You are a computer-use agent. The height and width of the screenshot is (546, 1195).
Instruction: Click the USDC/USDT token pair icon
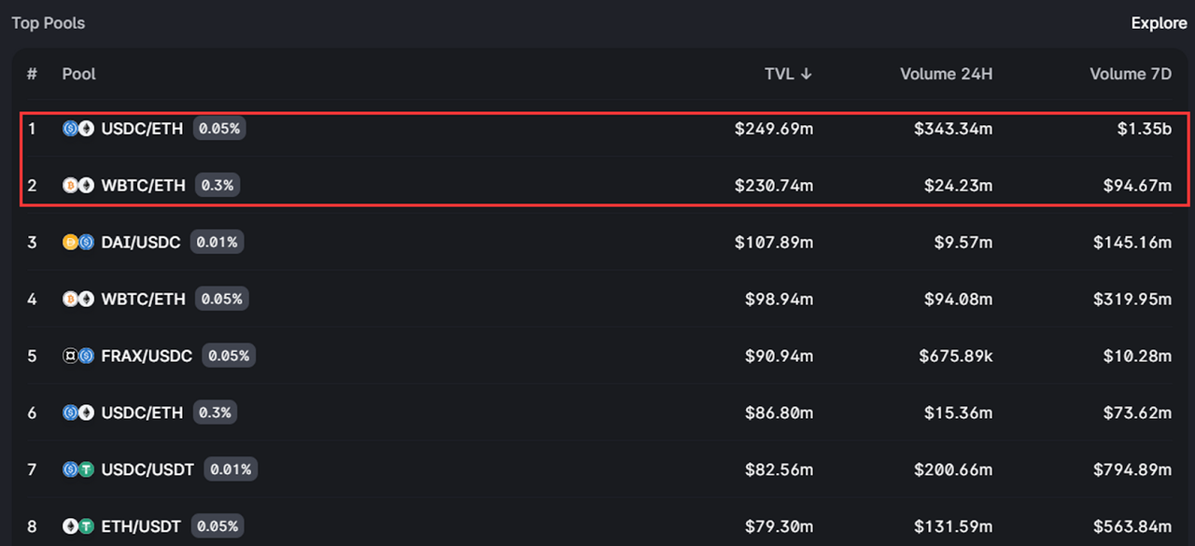point(78,469)
